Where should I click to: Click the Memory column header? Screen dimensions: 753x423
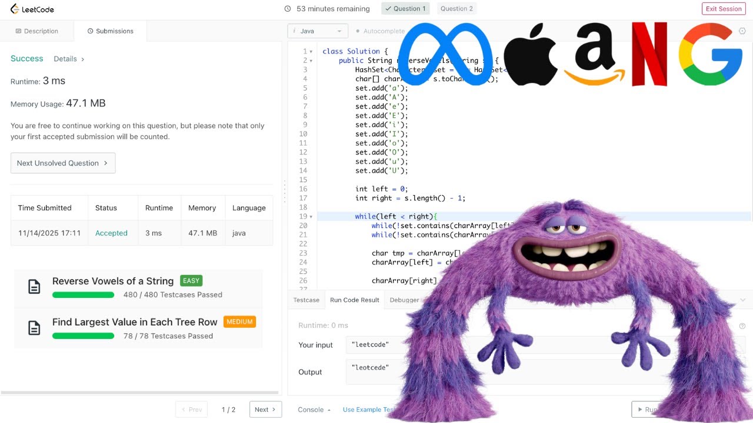click(202, 208)
